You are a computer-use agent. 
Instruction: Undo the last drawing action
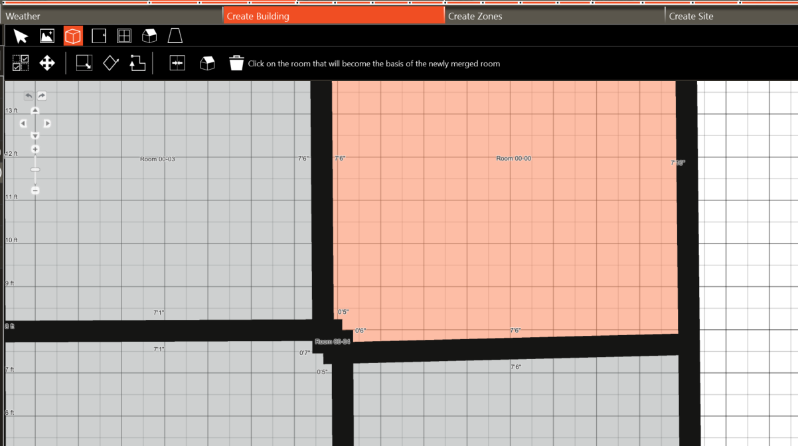(29, 96)
